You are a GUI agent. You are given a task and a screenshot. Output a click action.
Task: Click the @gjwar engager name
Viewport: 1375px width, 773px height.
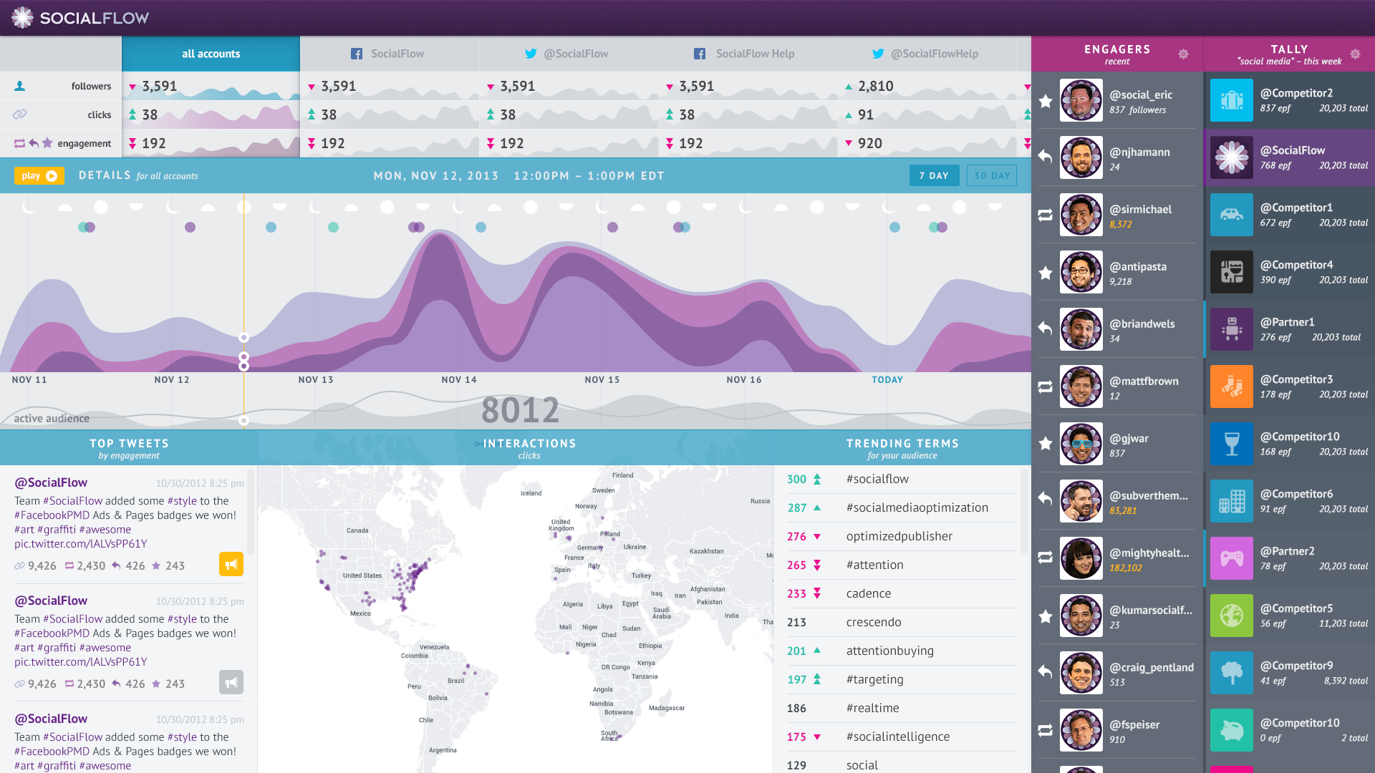click(x=1129, y=438)
